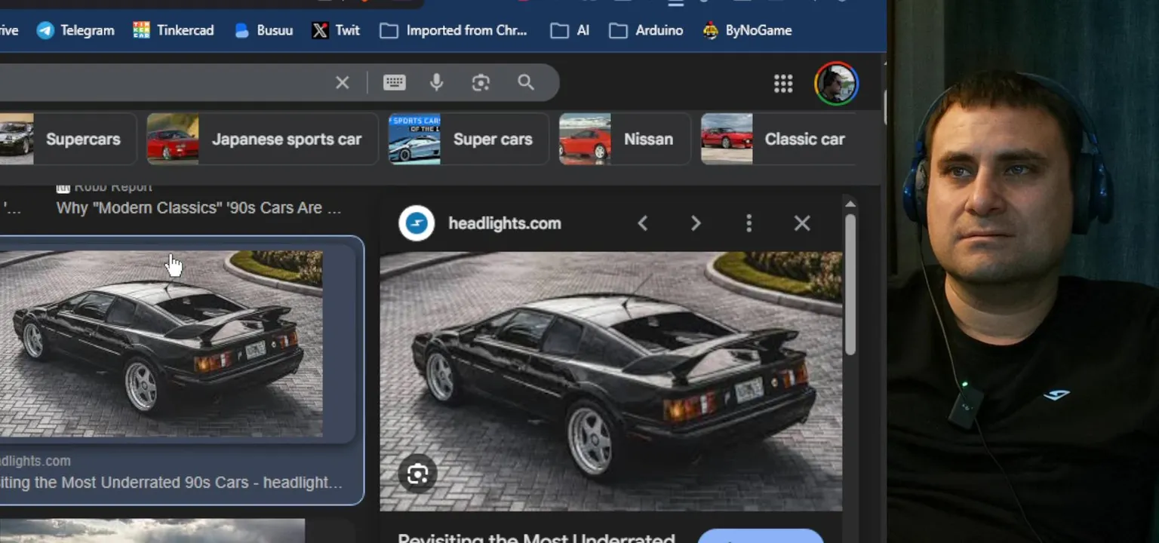Click the Revisiting the Most Underrated title
Screen dimensions: 1159x543
536,538
